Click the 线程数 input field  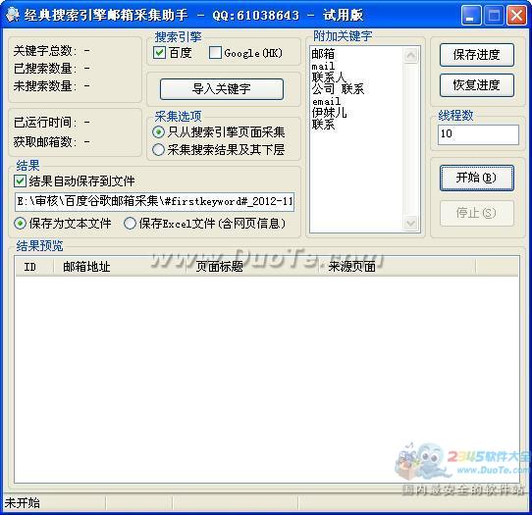click(x=478, y=134)
